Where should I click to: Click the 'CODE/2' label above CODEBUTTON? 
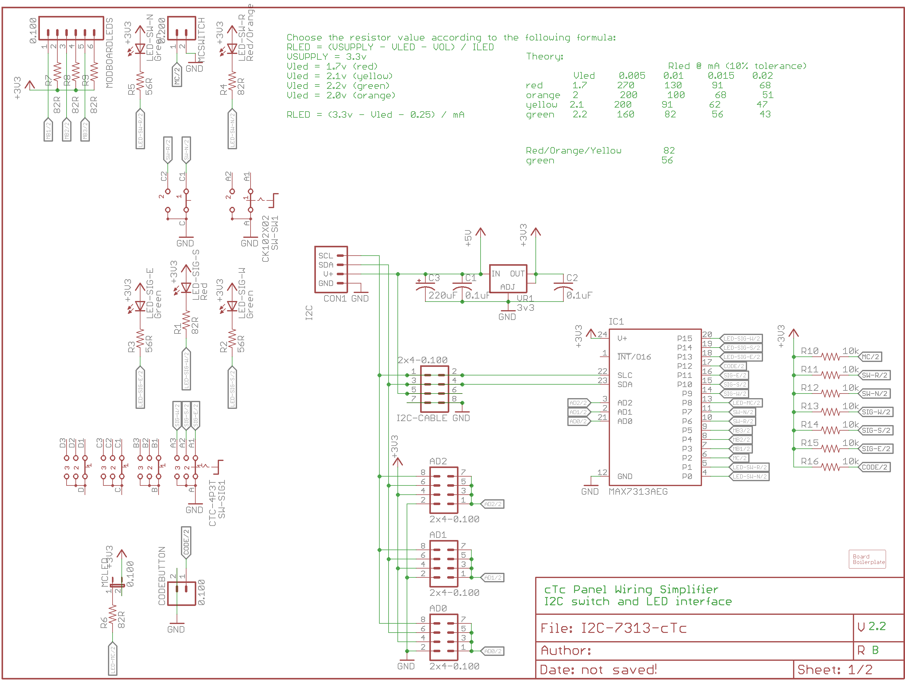186,542
